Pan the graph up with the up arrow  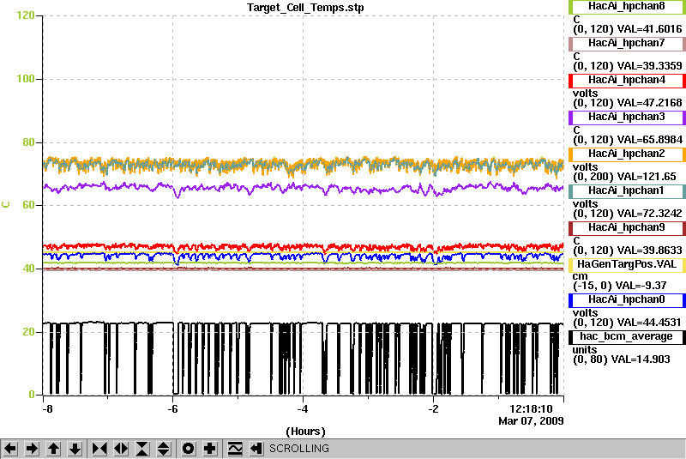[x=53, y=449]
